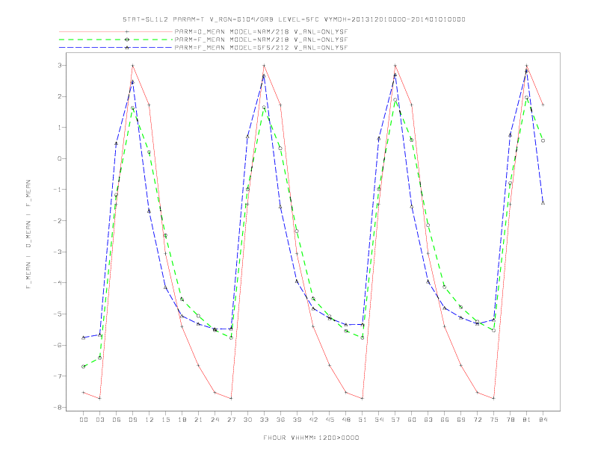Click the y-axis tick label -4
592x457 pixels.
pos(58,283)
